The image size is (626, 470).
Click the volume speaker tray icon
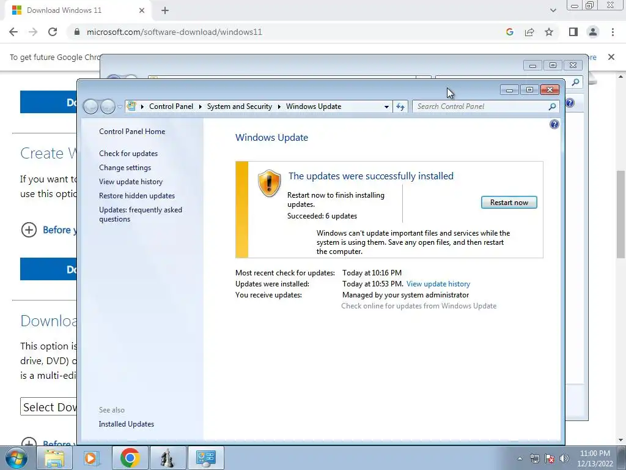pos(564,458)
